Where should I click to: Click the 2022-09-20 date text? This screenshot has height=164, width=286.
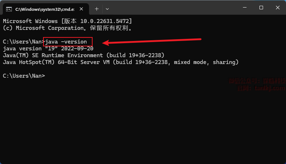78,49
